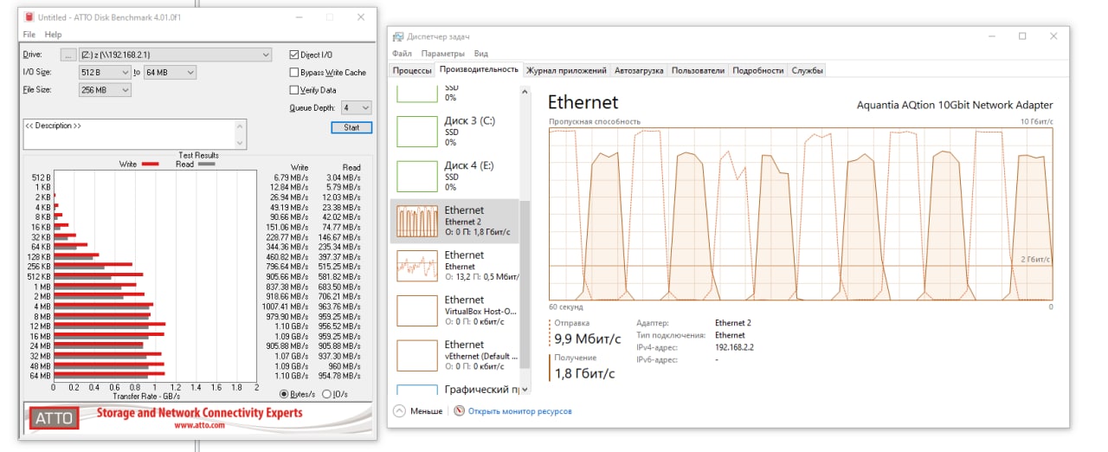Enable Bypass Write Cache checkbox

tap(294, 73)
